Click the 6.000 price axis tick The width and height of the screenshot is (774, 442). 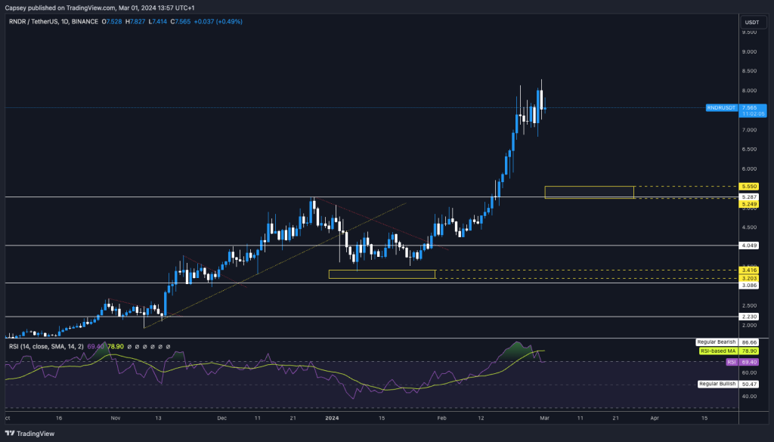[749, 168]
